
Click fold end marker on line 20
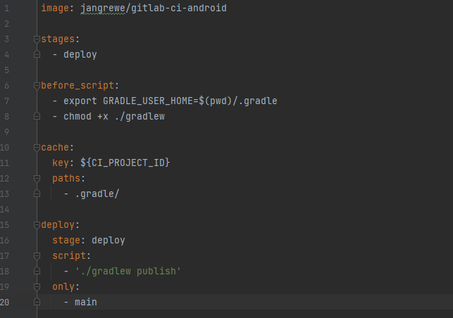click(37, 302)
